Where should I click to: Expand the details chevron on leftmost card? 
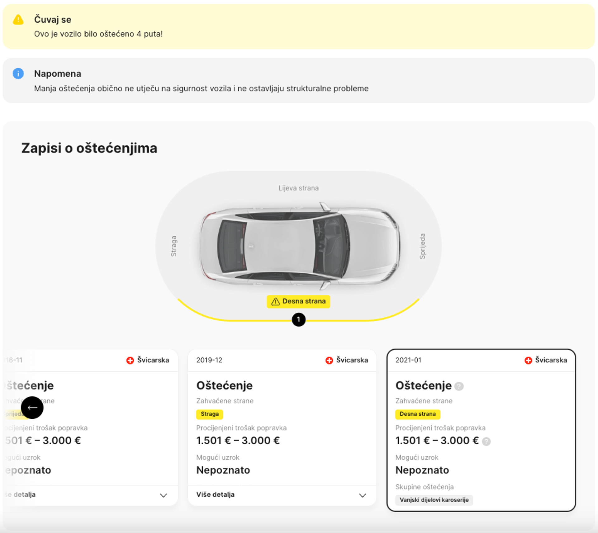tap(163, 495)
